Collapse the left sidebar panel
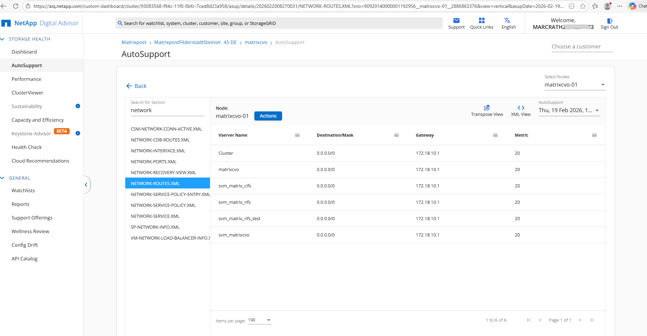 [86, 185]
